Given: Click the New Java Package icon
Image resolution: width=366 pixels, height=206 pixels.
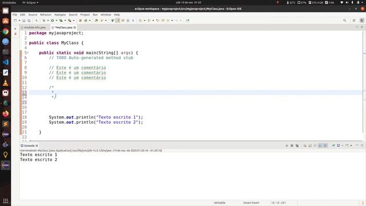Looking at the screenshot, I should coord(81,21).
